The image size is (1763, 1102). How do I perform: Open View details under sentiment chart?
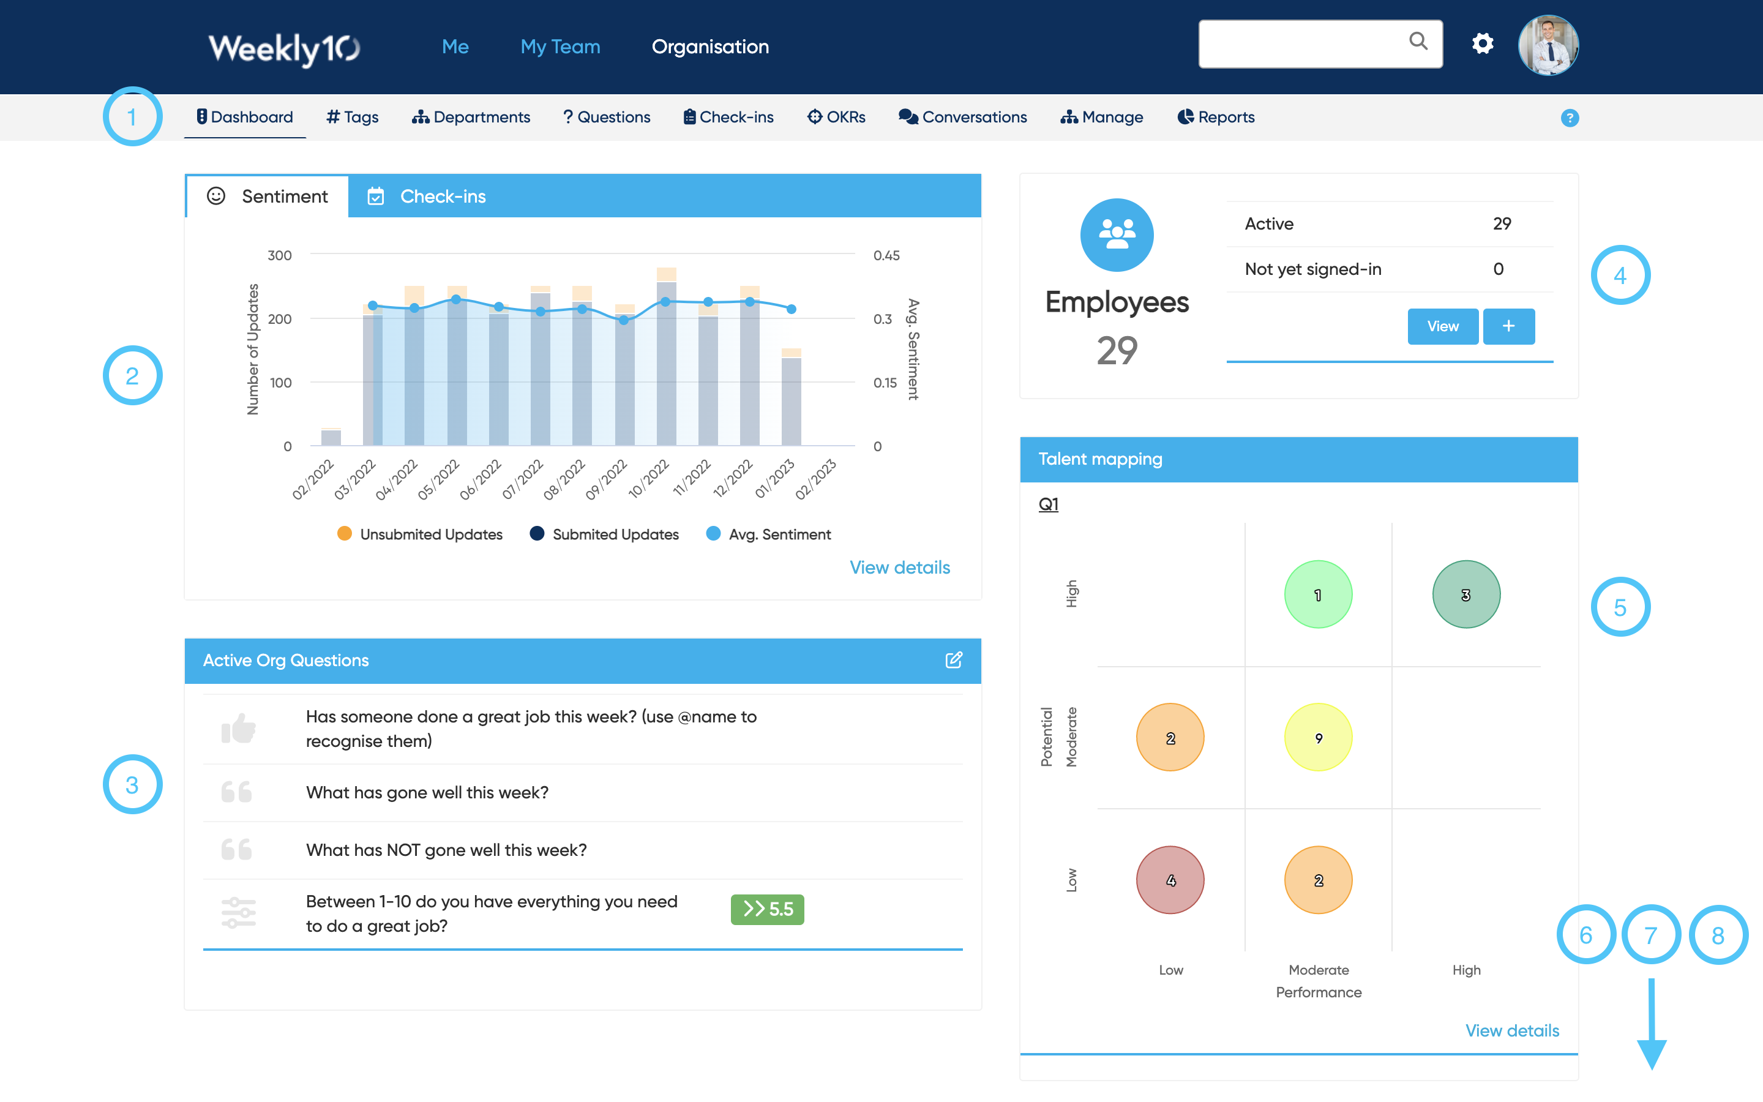[899, 567]
